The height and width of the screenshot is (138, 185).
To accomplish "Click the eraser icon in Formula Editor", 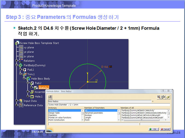I will click(x=168, y=97).
